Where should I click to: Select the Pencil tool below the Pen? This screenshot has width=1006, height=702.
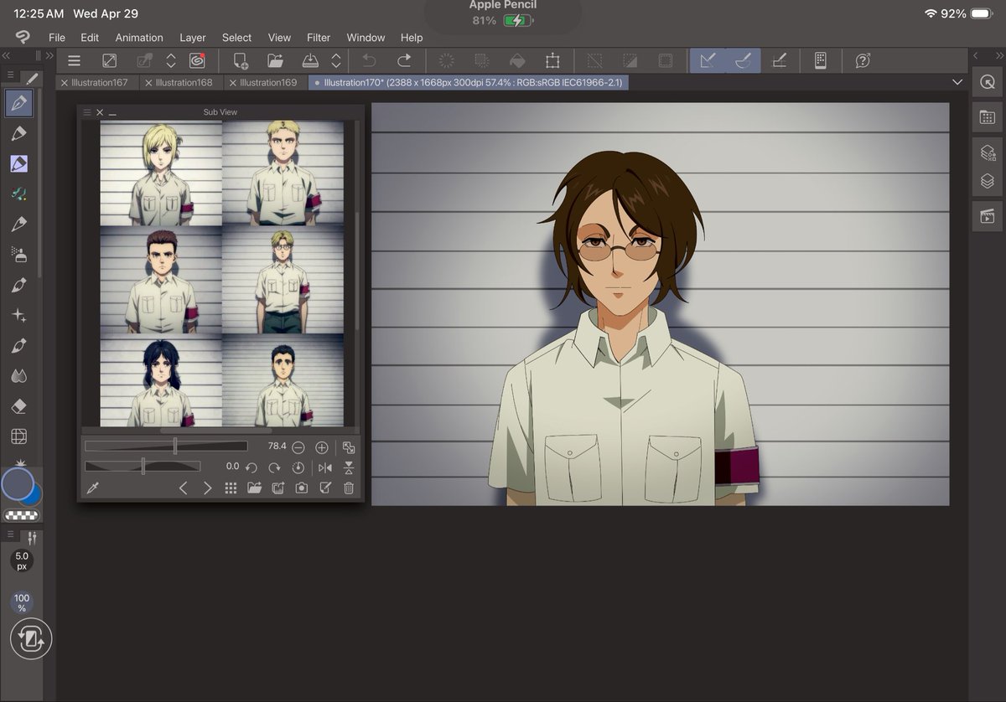[19, 134]
